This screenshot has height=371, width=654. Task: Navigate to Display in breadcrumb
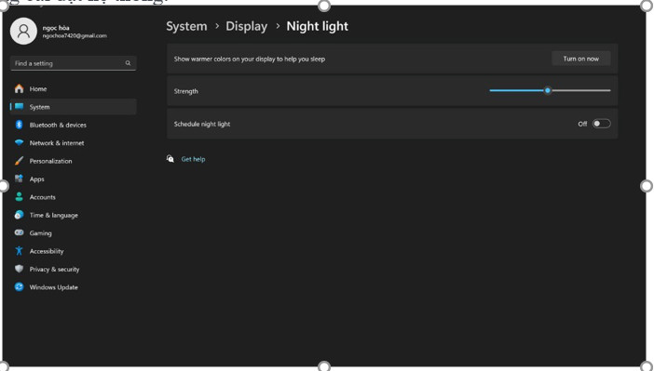pos(247,26)
